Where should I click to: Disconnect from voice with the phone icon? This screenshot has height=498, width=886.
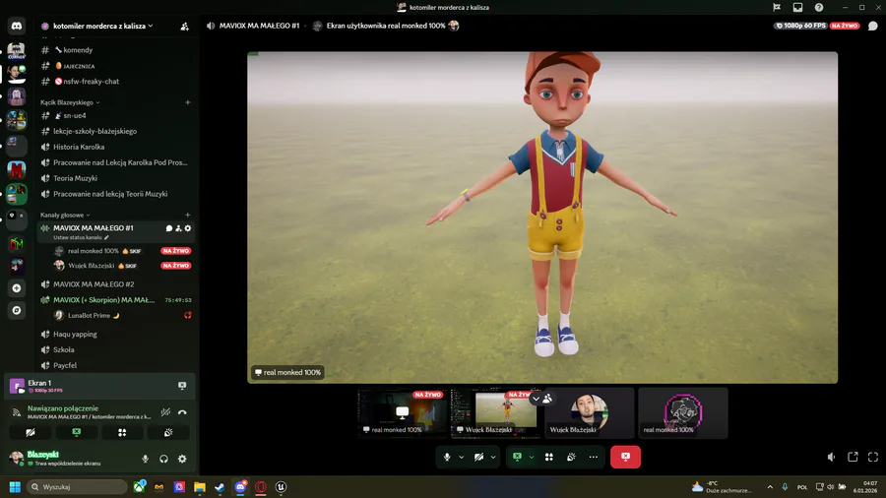182,412
